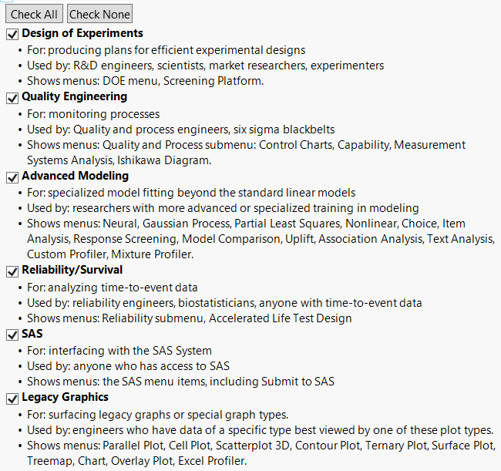Screen dimensions: 501x471
Task: Click the Check All button
Action: 34,14
